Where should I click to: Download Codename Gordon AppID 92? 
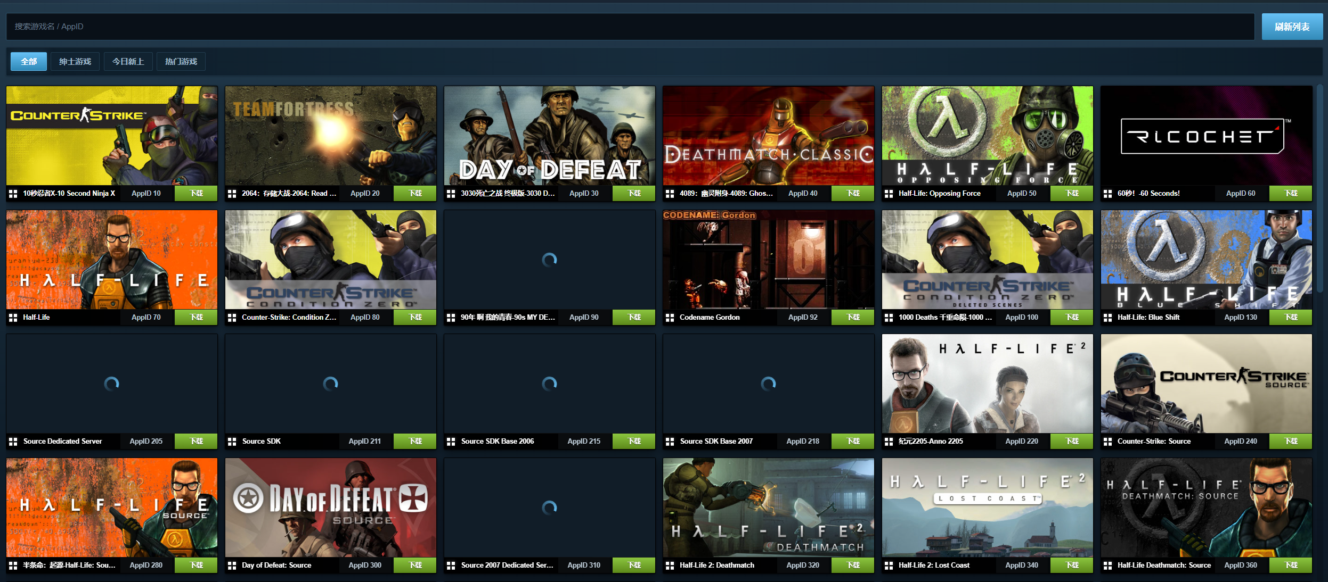coord(853,317)
